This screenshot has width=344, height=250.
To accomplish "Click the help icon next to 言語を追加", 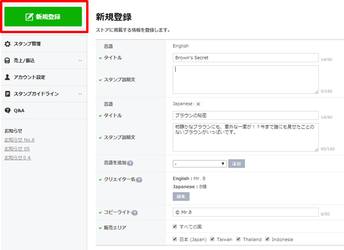I will [x=130, y=163].
